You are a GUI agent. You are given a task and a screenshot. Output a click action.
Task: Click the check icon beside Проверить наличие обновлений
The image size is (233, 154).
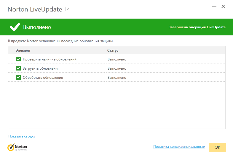pyautogui.click(x=18, y=59)
